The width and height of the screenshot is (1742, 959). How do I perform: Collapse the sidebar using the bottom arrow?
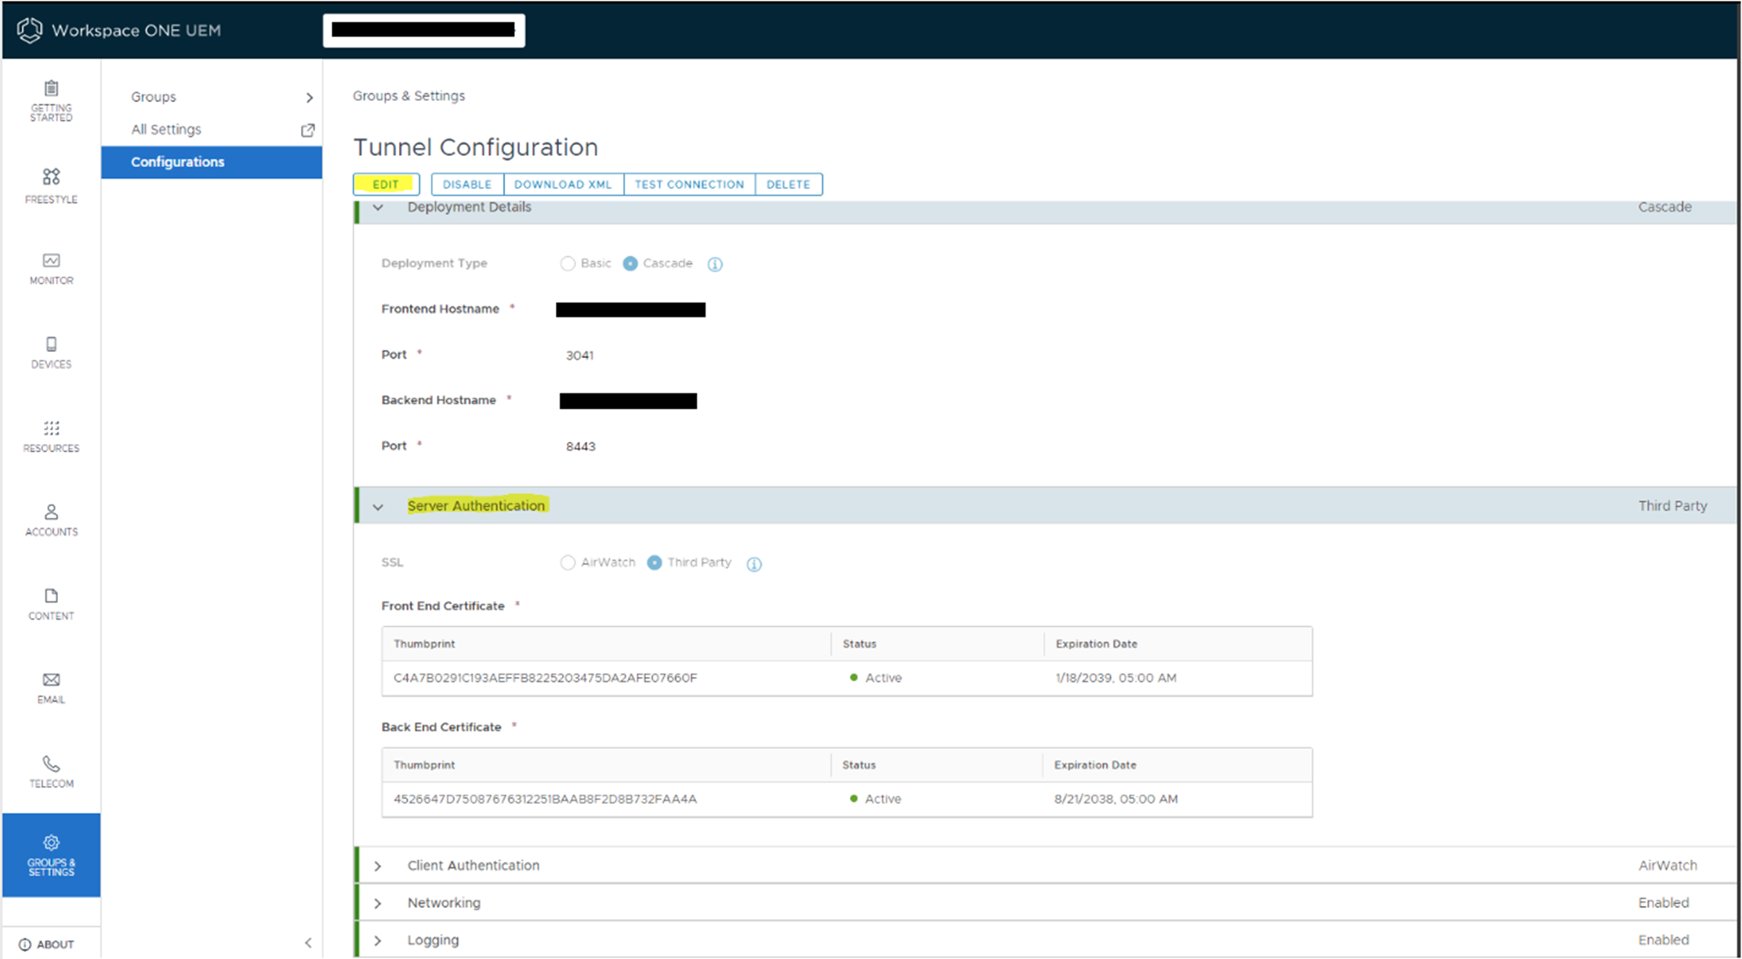308,943
